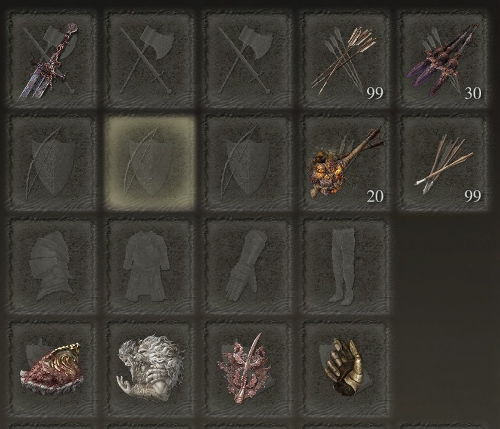Open the empty helmet armor slot
The height and width of the screenshot is (429, 500).
[x=52, y=266]
